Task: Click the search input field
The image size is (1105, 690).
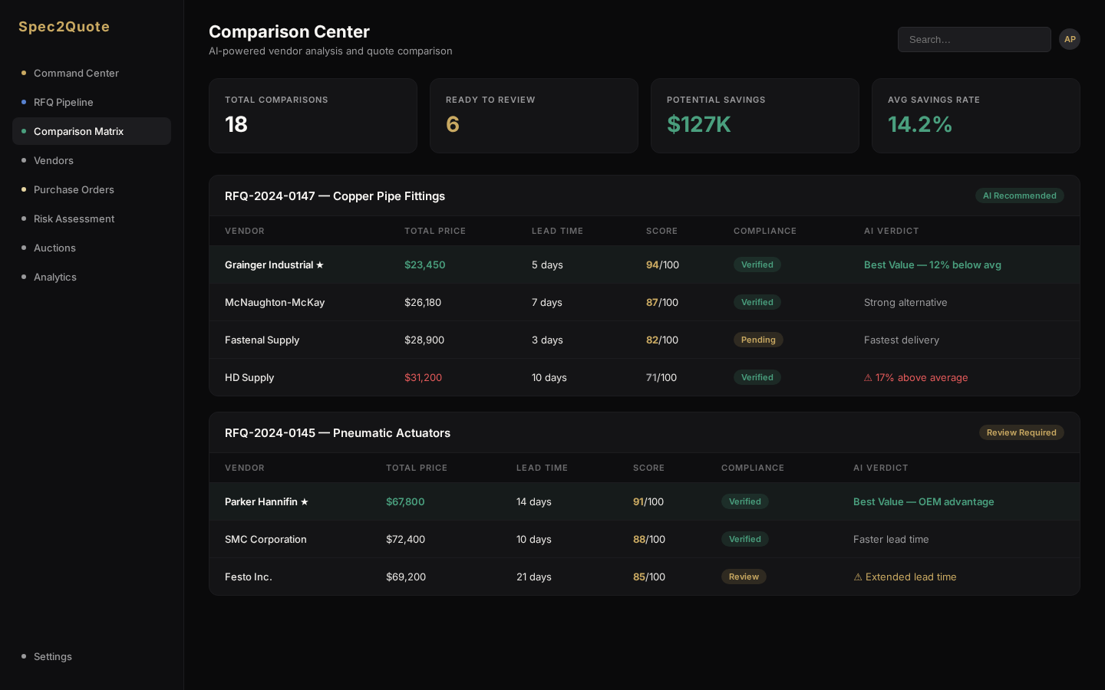Action: click(x=975, y=39)
